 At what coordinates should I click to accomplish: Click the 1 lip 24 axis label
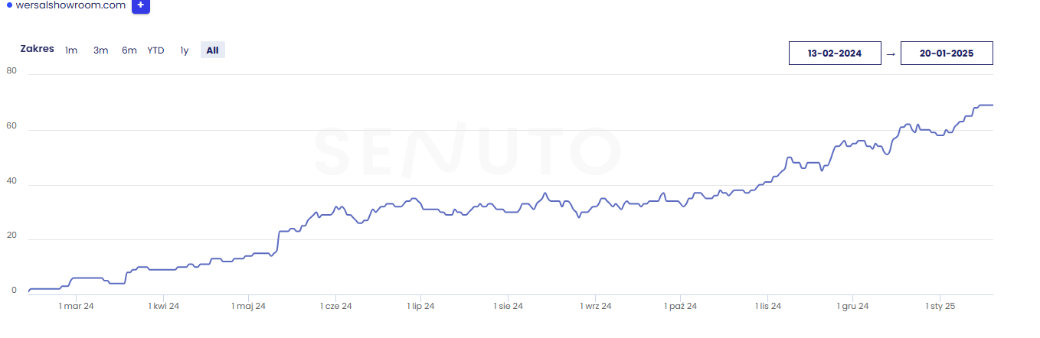pos(420,307)
